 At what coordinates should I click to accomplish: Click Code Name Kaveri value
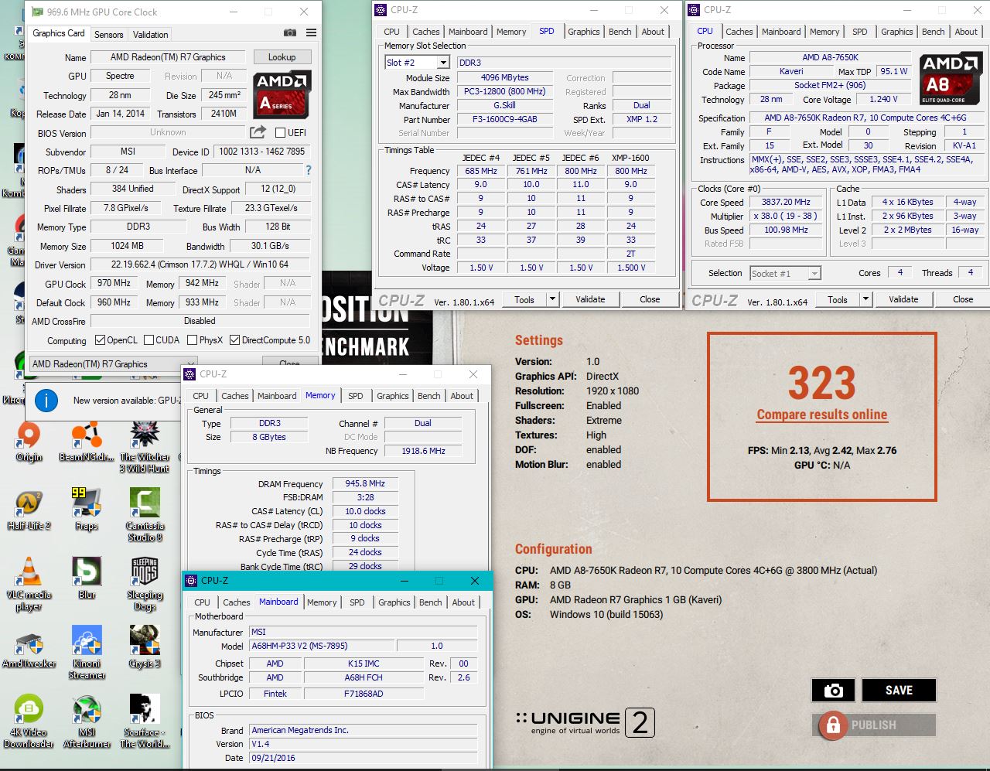(x=790, y=71)
